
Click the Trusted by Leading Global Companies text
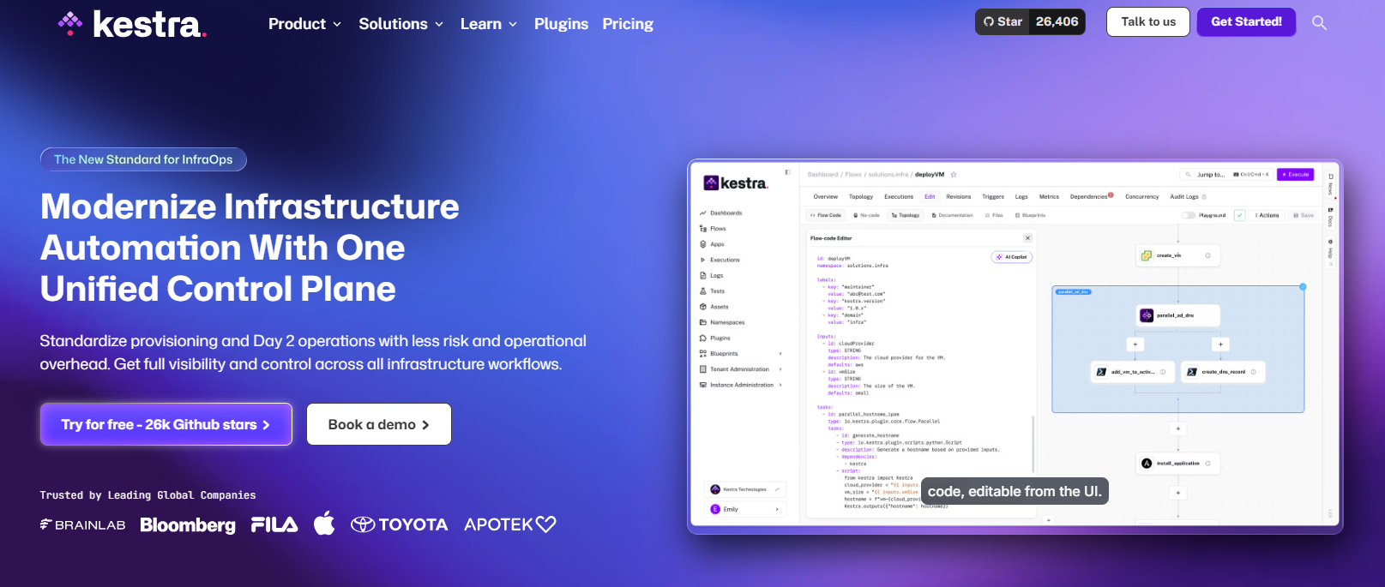tap(148, 495)
